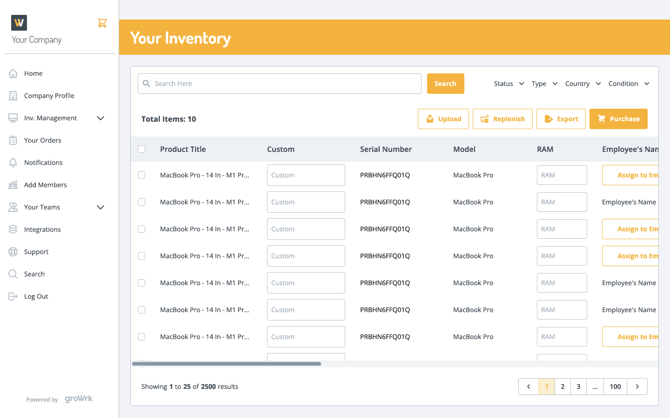Click the Add Members icon
Image resolution: width=670 pixels, height=418 pixels.
13,184
